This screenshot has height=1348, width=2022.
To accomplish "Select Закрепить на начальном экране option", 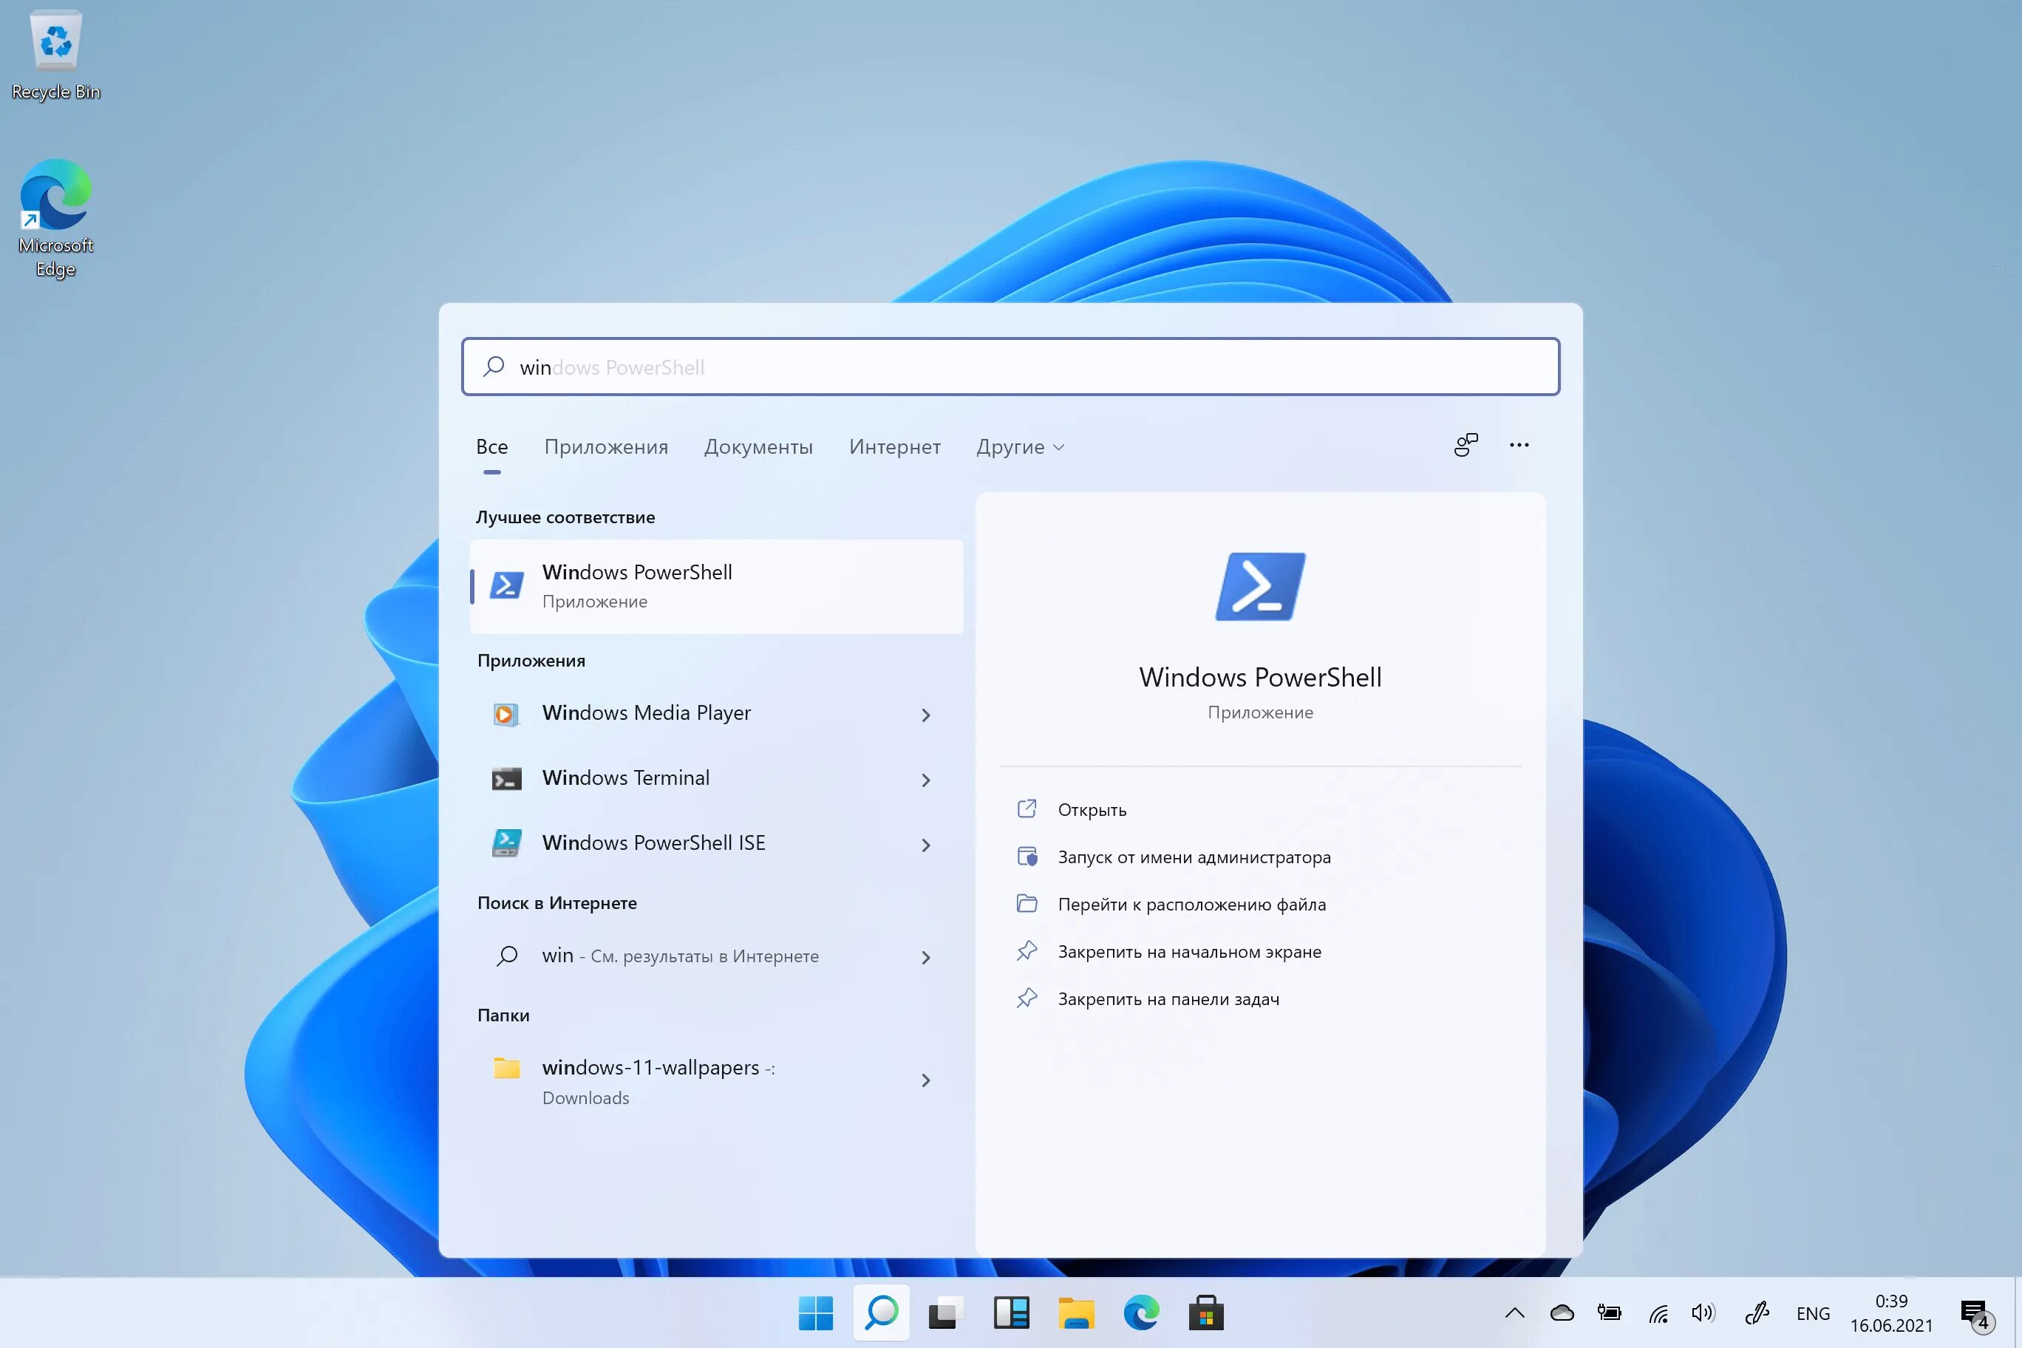I will 1190,951.
